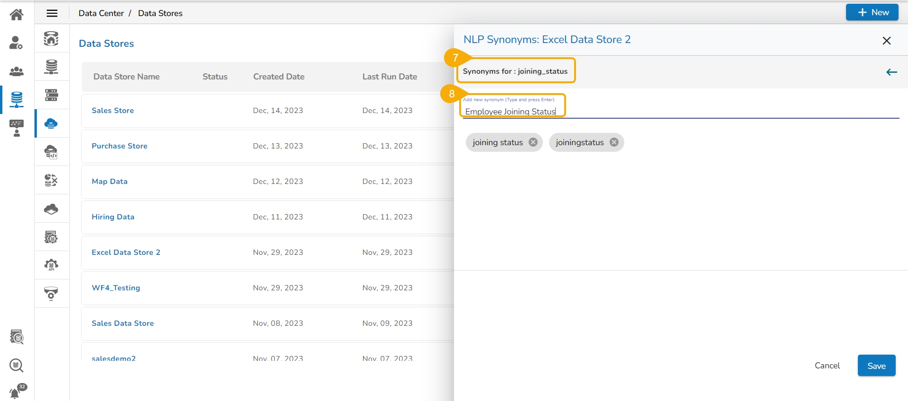Click Map Data last run date Dec, 12, 2023

pos(387,182)
